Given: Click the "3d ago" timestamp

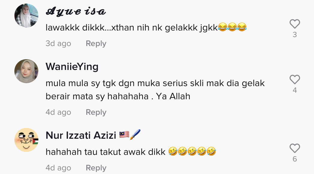Looking at the screenshot, I should [x=58, y=44].
